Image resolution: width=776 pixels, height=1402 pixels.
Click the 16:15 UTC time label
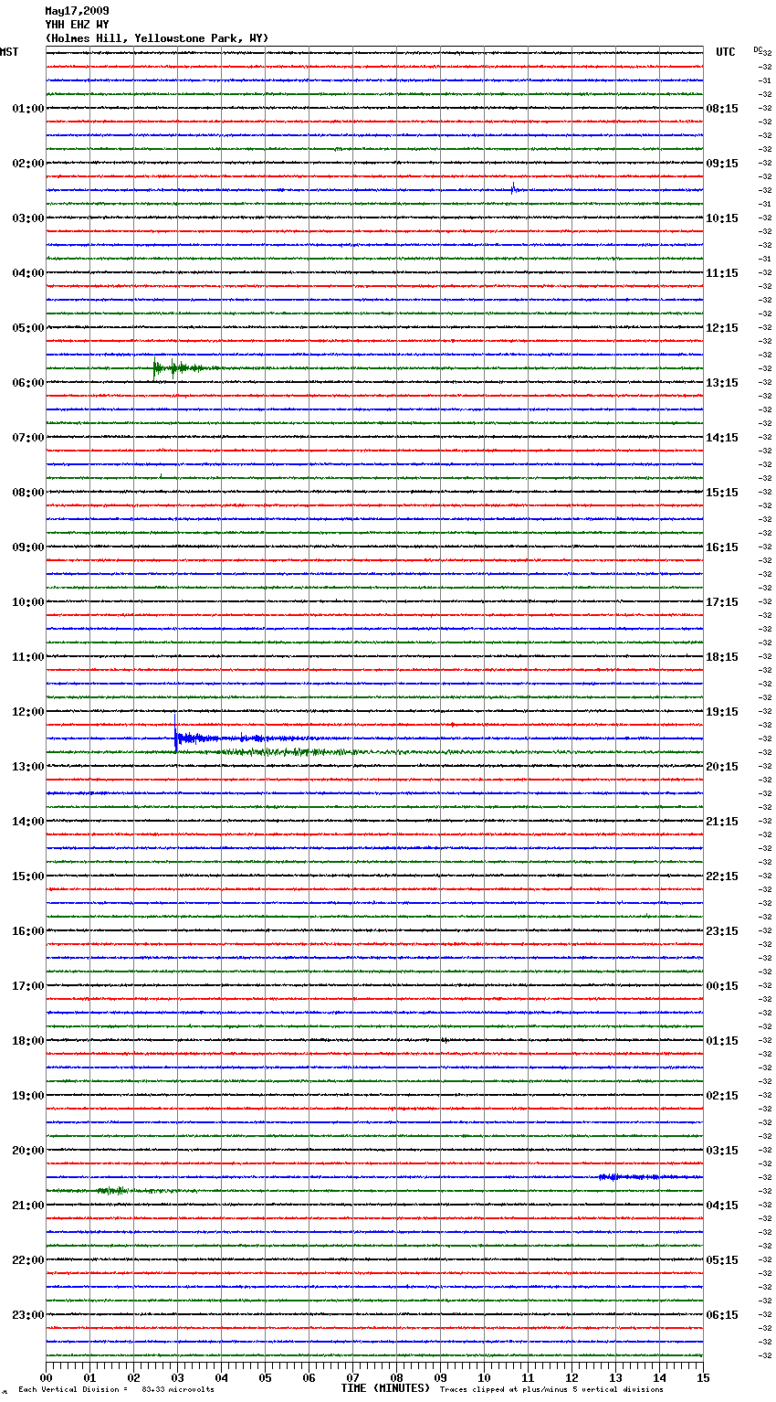coord(722,547)
